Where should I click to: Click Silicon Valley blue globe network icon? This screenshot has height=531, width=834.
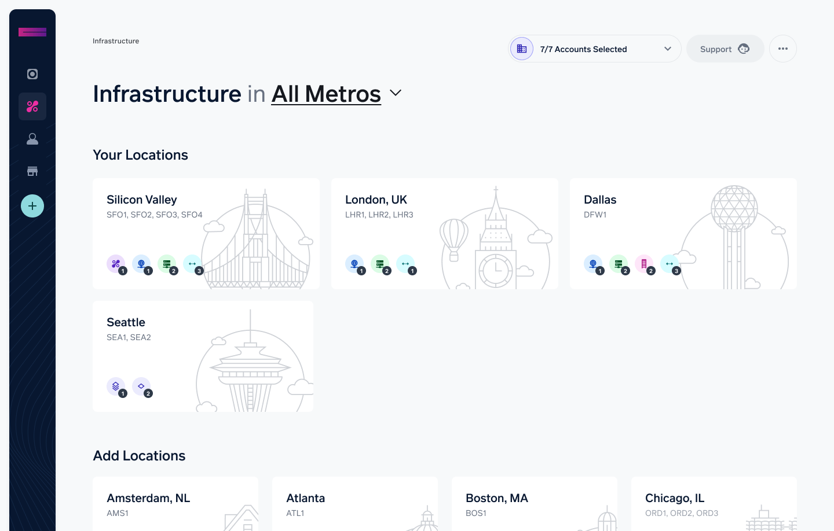pos(141,264)
